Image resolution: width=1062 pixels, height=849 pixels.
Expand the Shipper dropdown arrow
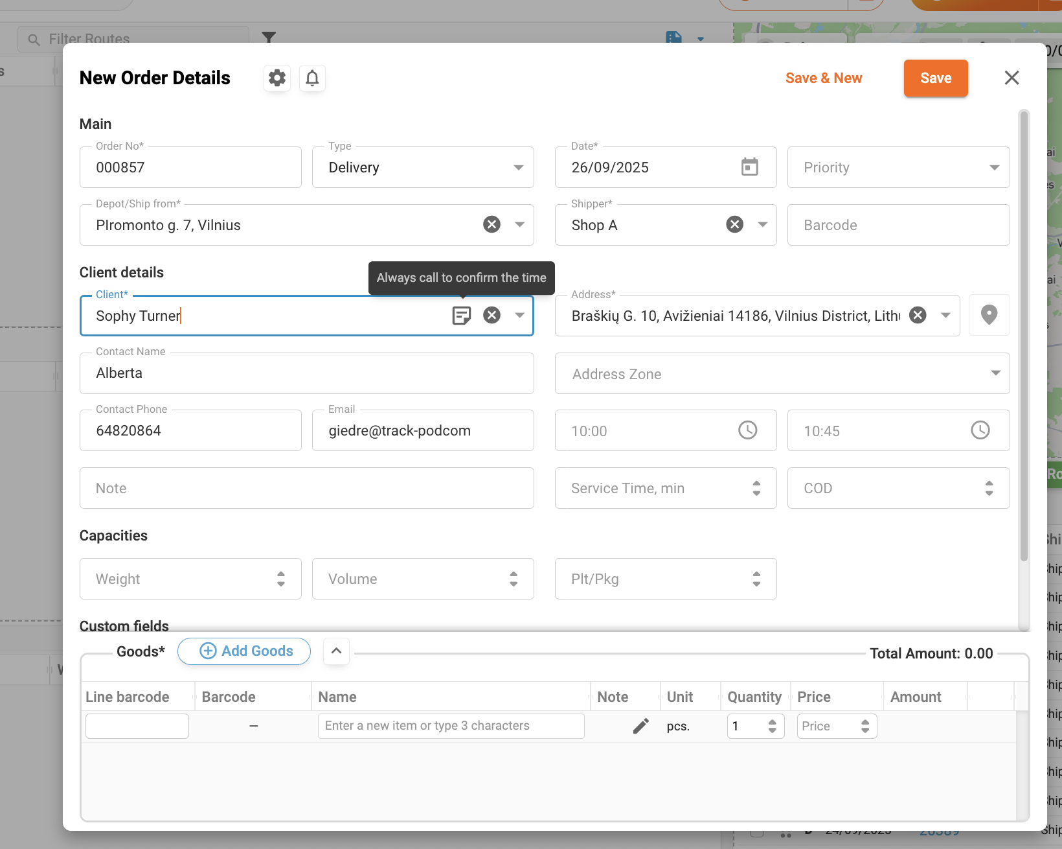(x=763, y=224)
